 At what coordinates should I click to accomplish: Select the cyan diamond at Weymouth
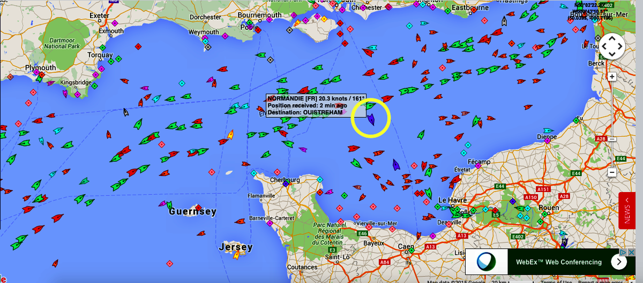point(205,41)
